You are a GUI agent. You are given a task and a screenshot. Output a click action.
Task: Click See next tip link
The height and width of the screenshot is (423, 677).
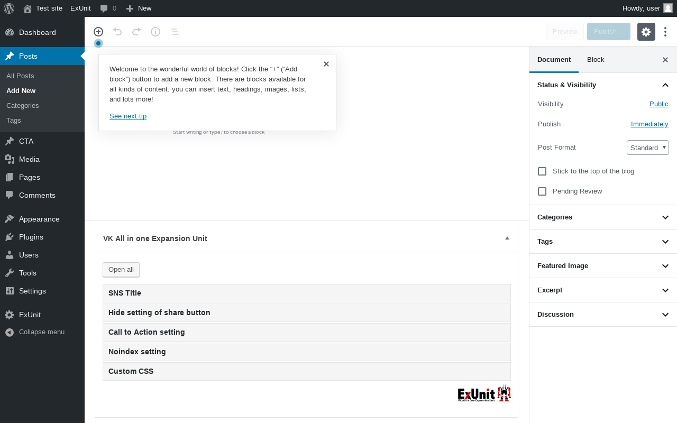(x=128, y=116)
